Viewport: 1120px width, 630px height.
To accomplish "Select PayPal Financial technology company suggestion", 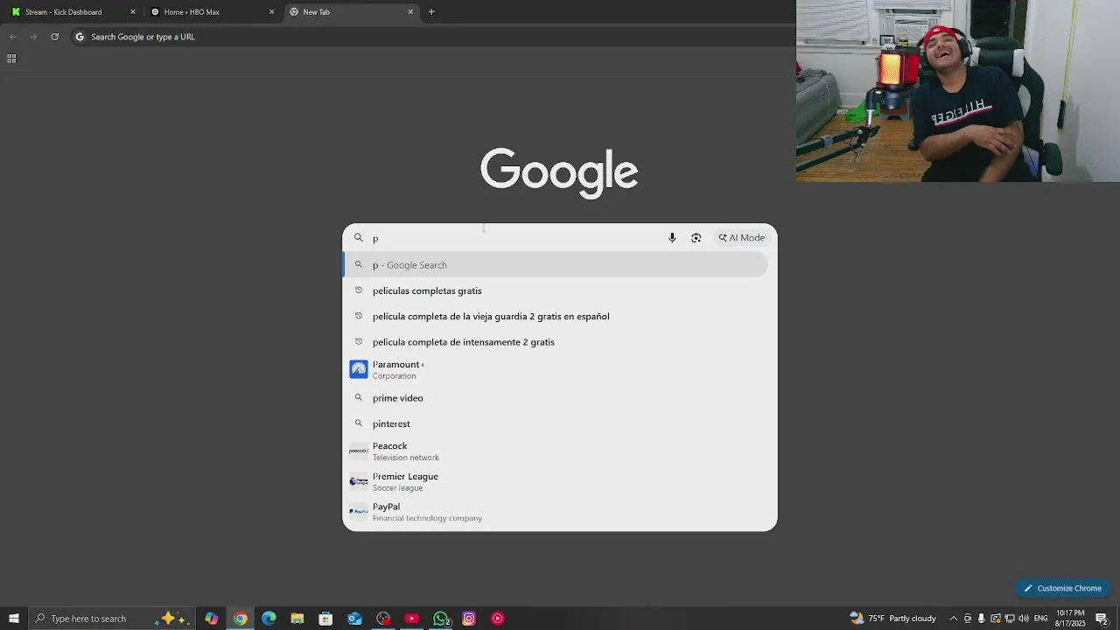I will (555, 512).
